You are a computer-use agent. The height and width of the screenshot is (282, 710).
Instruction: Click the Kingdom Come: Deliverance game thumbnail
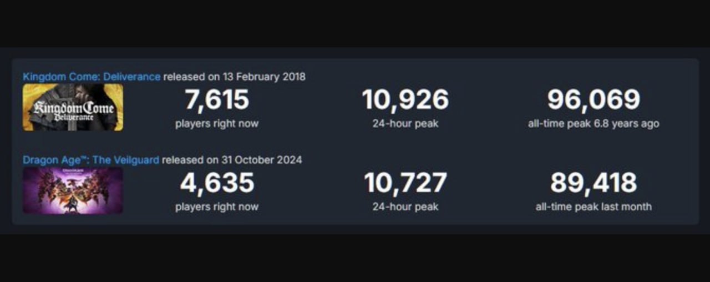tap(73, 107)
